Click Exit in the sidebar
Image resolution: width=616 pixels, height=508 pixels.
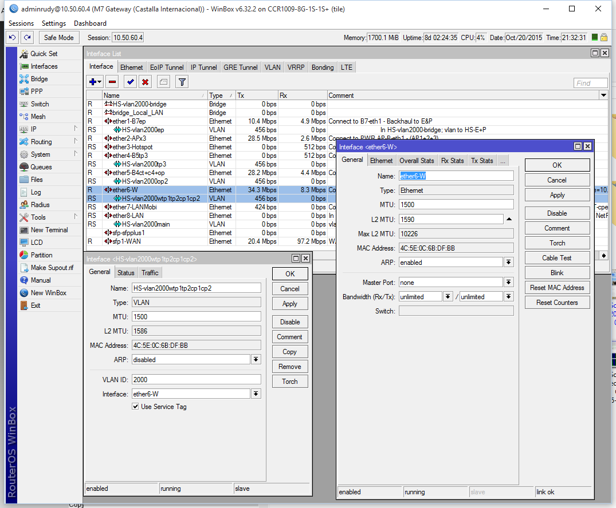(36, 305)
